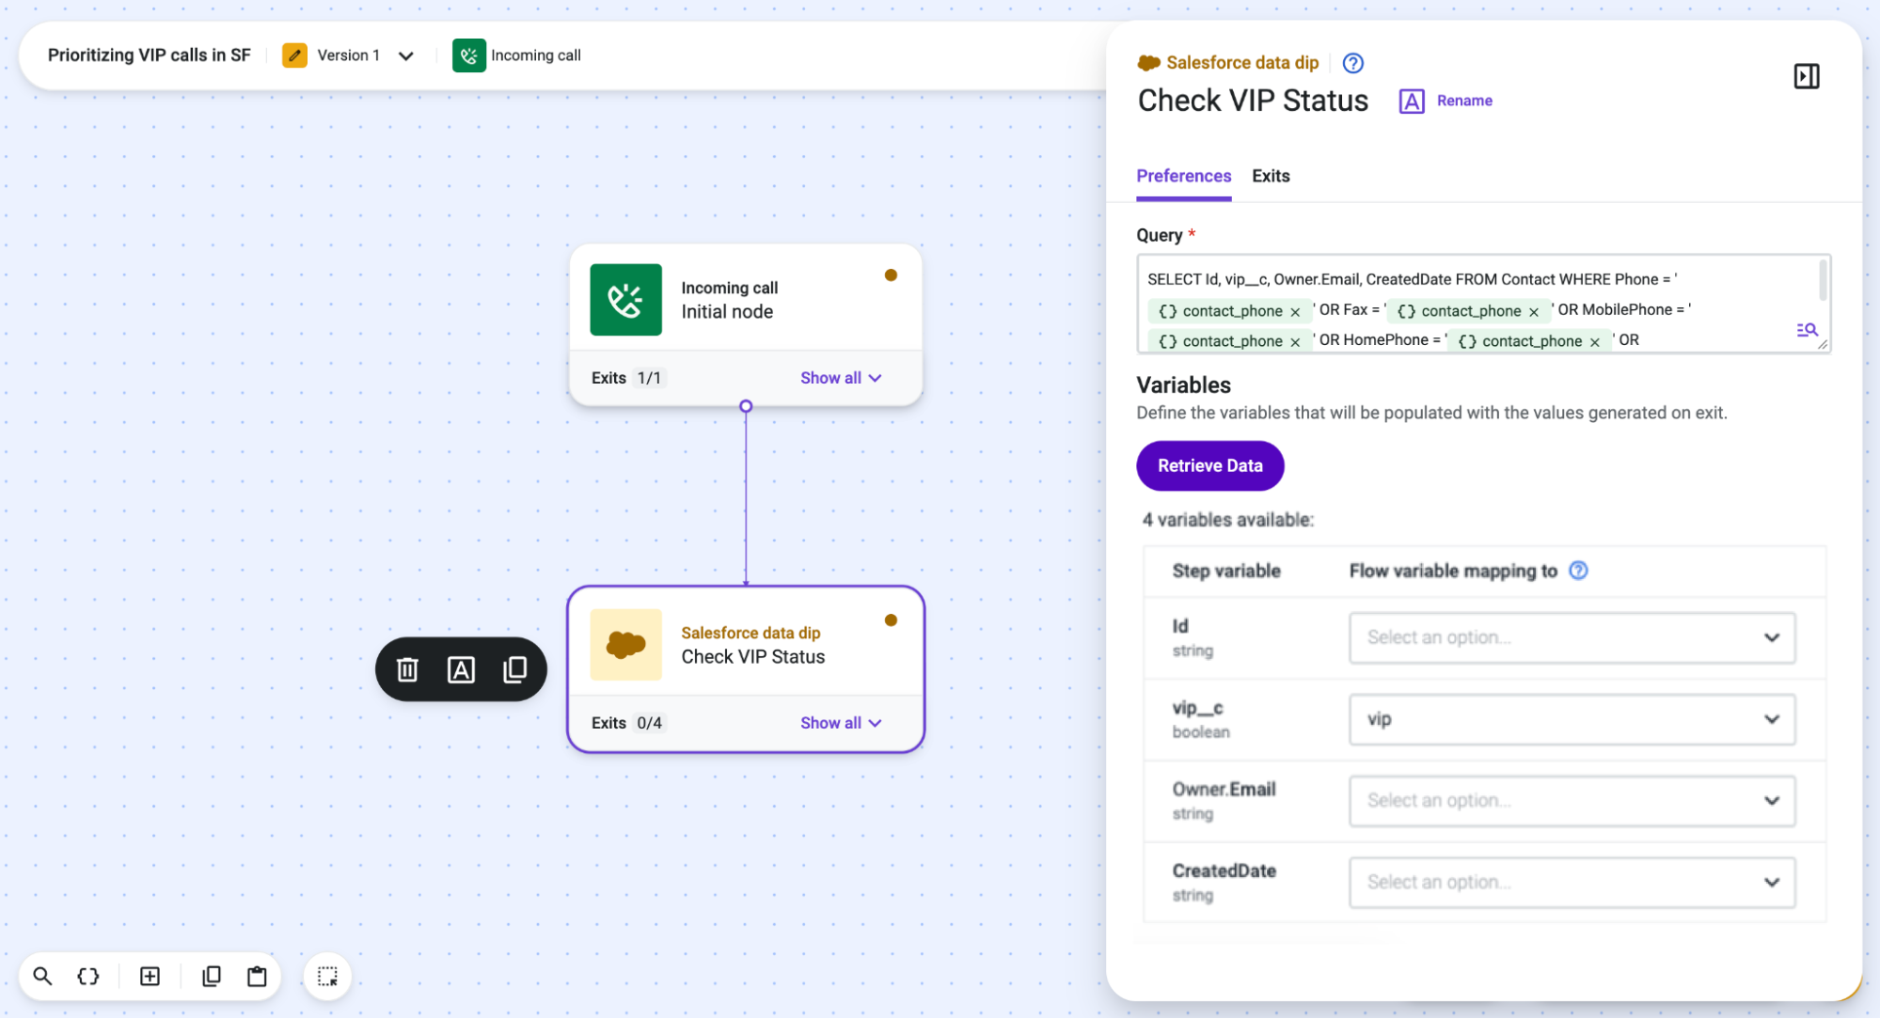
Task: Click the Rename link
Action: [x=1464, y=101]
